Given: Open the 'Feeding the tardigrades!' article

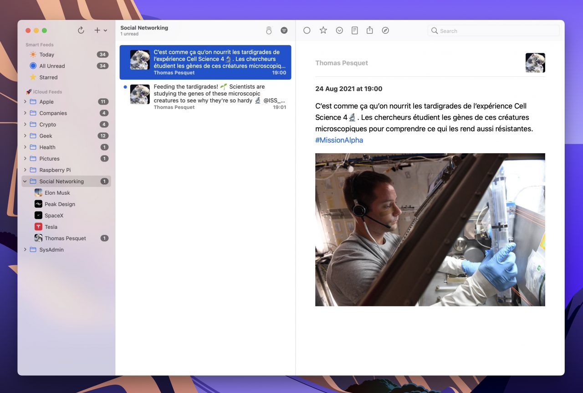Looking at the screenshot, I should pos(205,97).
